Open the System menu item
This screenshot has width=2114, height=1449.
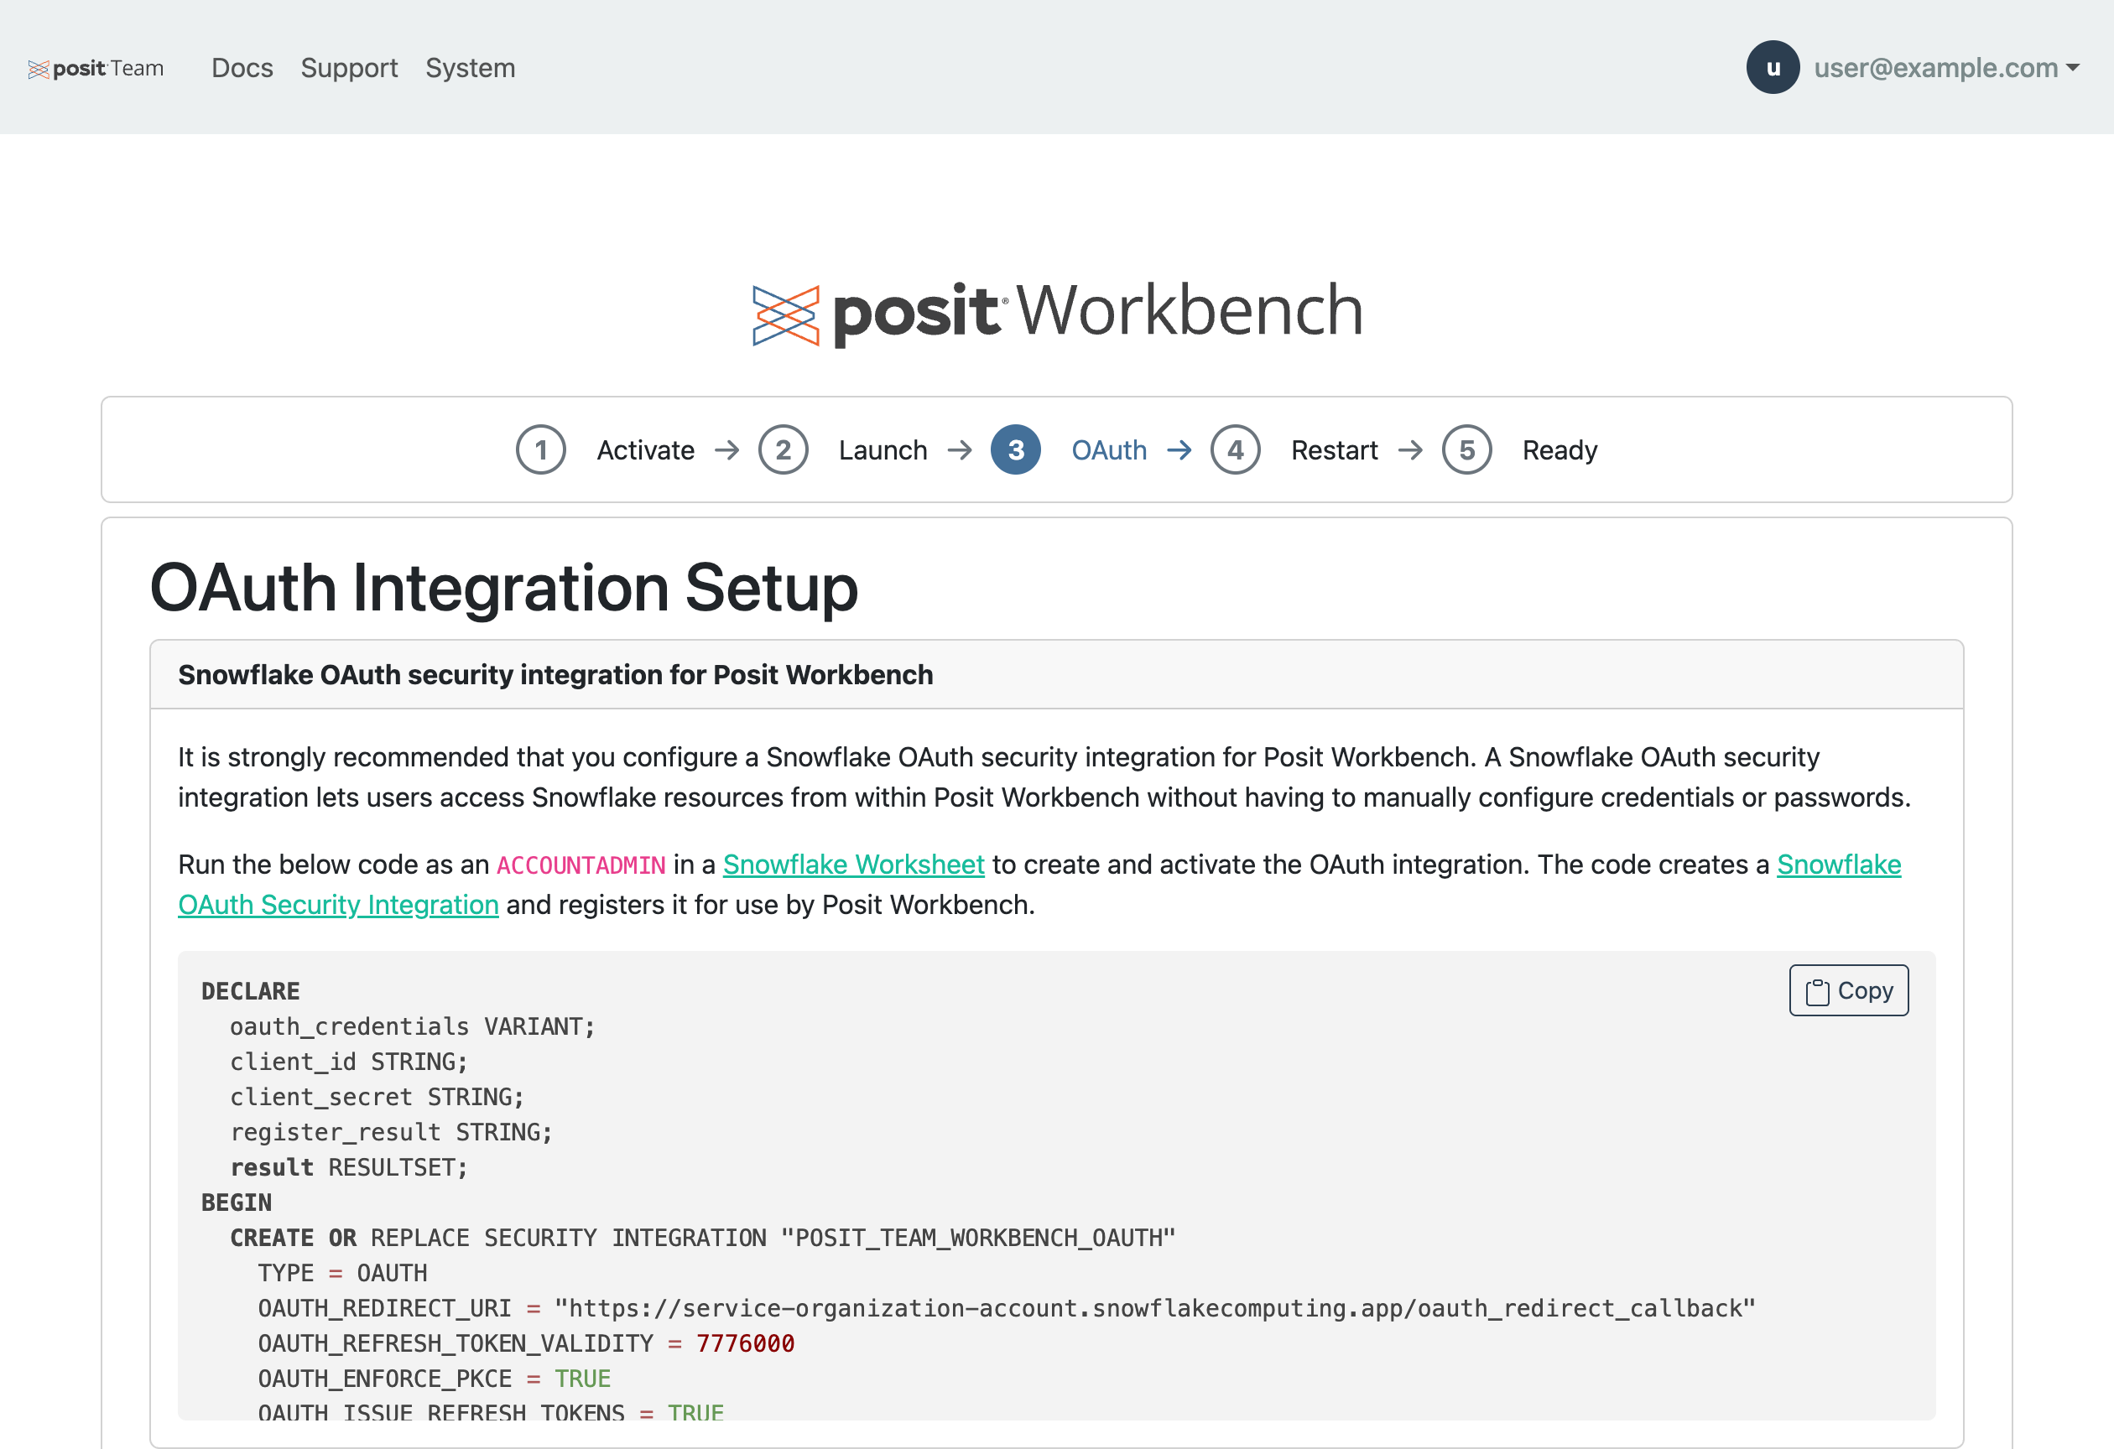click(471, 68)
